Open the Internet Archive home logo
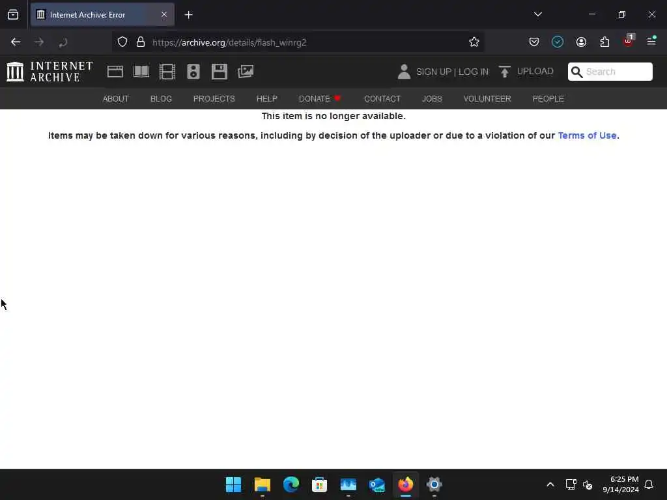Viewport: 667px width, 500px height. point(50,72)
